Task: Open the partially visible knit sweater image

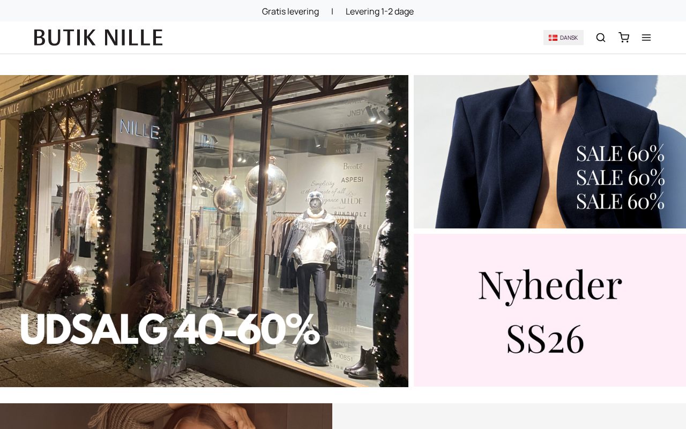Action: 166,416
